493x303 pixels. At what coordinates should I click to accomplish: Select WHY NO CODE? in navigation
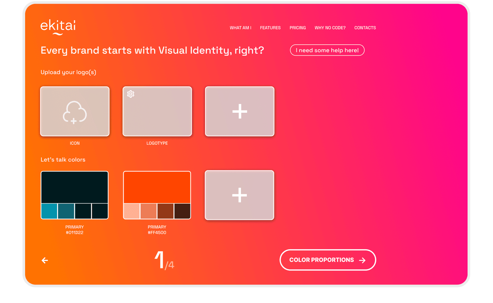coord(330,28)
